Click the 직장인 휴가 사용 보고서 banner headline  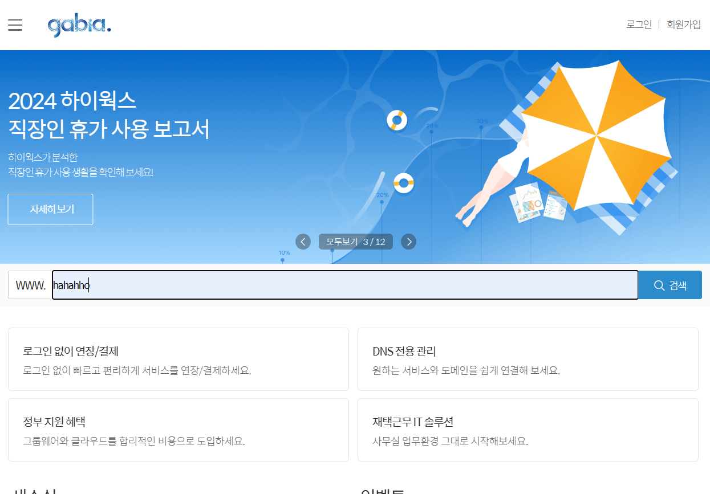(x=109, y=129)
